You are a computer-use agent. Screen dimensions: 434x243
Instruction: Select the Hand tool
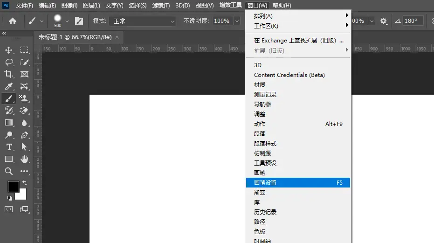click(25, 159)
